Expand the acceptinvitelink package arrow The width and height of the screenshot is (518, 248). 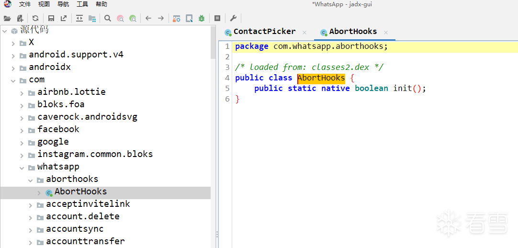click(x=30, y=205)
